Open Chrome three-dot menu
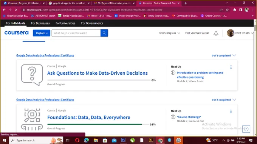This screenshot has width=257, height=144. [x=253, y=10]
